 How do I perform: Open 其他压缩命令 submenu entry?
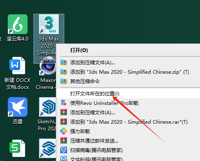tap(128, 82)
